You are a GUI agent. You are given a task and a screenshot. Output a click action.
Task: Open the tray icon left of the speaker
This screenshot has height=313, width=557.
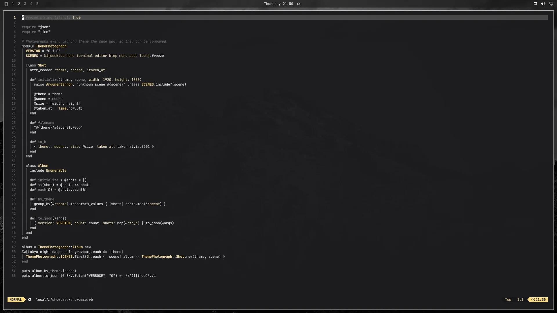click(x=535, y=4)
